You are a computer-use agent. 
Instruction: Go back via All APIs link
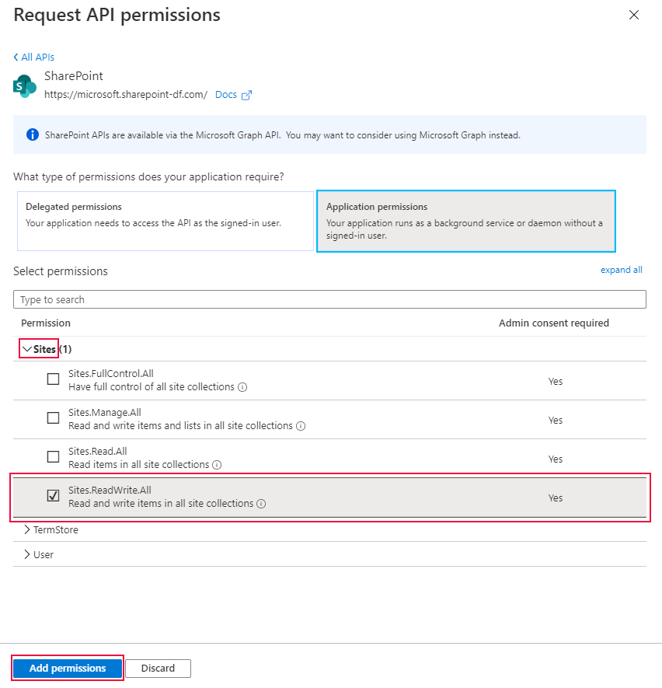click(x=34, y=57)
